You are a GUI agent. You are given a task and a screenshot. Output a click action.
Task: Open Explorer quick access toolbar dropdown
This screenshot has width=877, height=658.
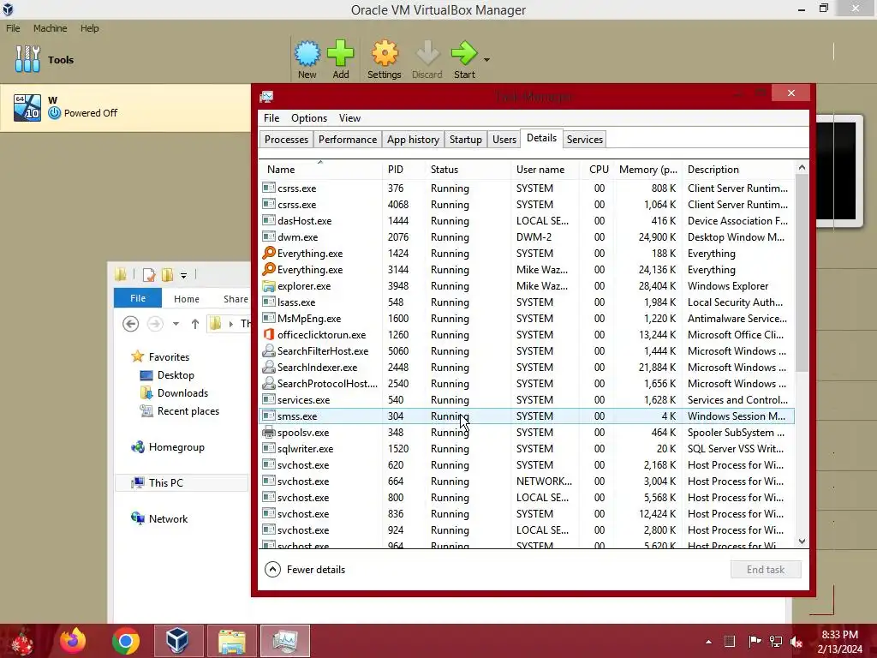tap(183, 275)
